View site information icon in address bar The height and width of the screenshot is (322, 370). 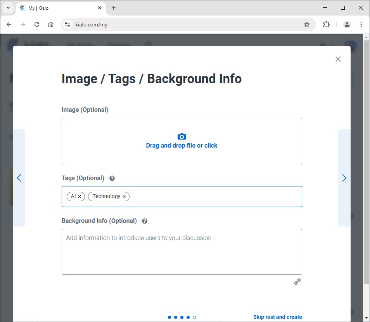[67, 24]
